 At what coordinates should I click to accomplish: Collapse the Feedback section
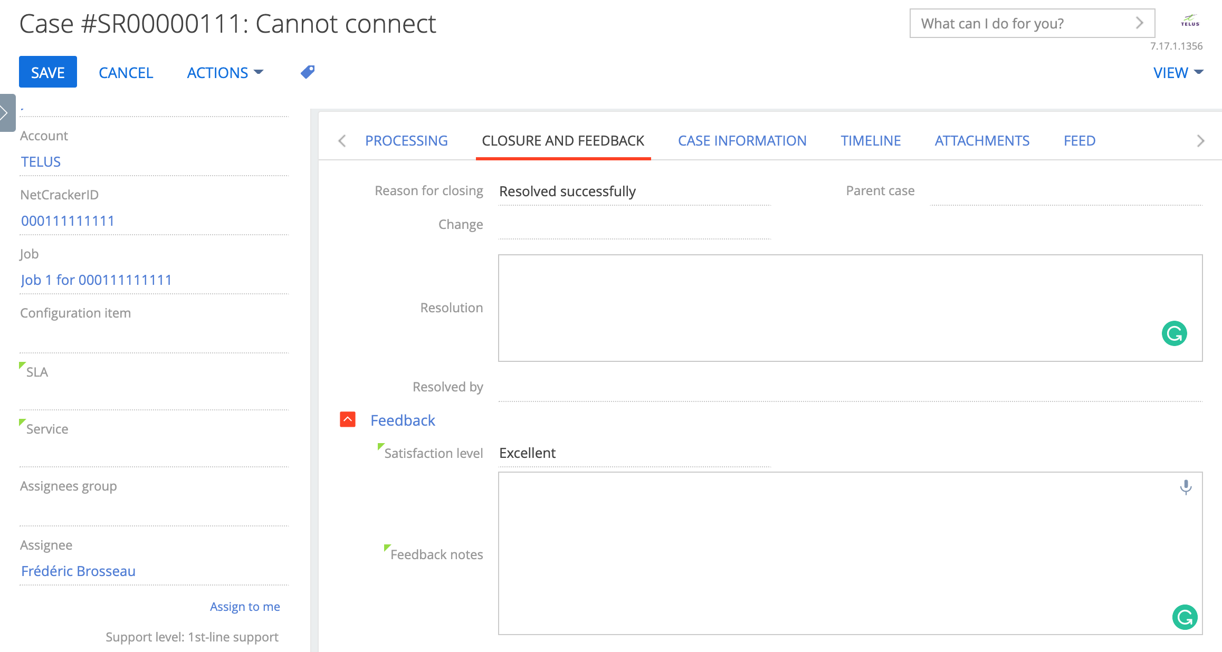click(x=348, y=419)
